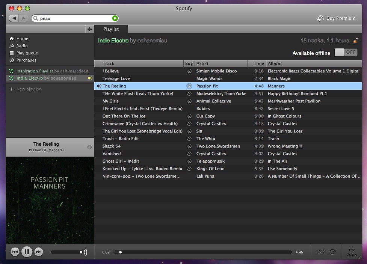Toggle the Available offline switch
Screen dimensions: 367x264
pos(346,53)
